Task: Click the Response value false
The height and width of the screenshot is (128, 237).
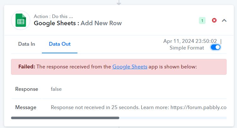Action: tap(56, 89)
